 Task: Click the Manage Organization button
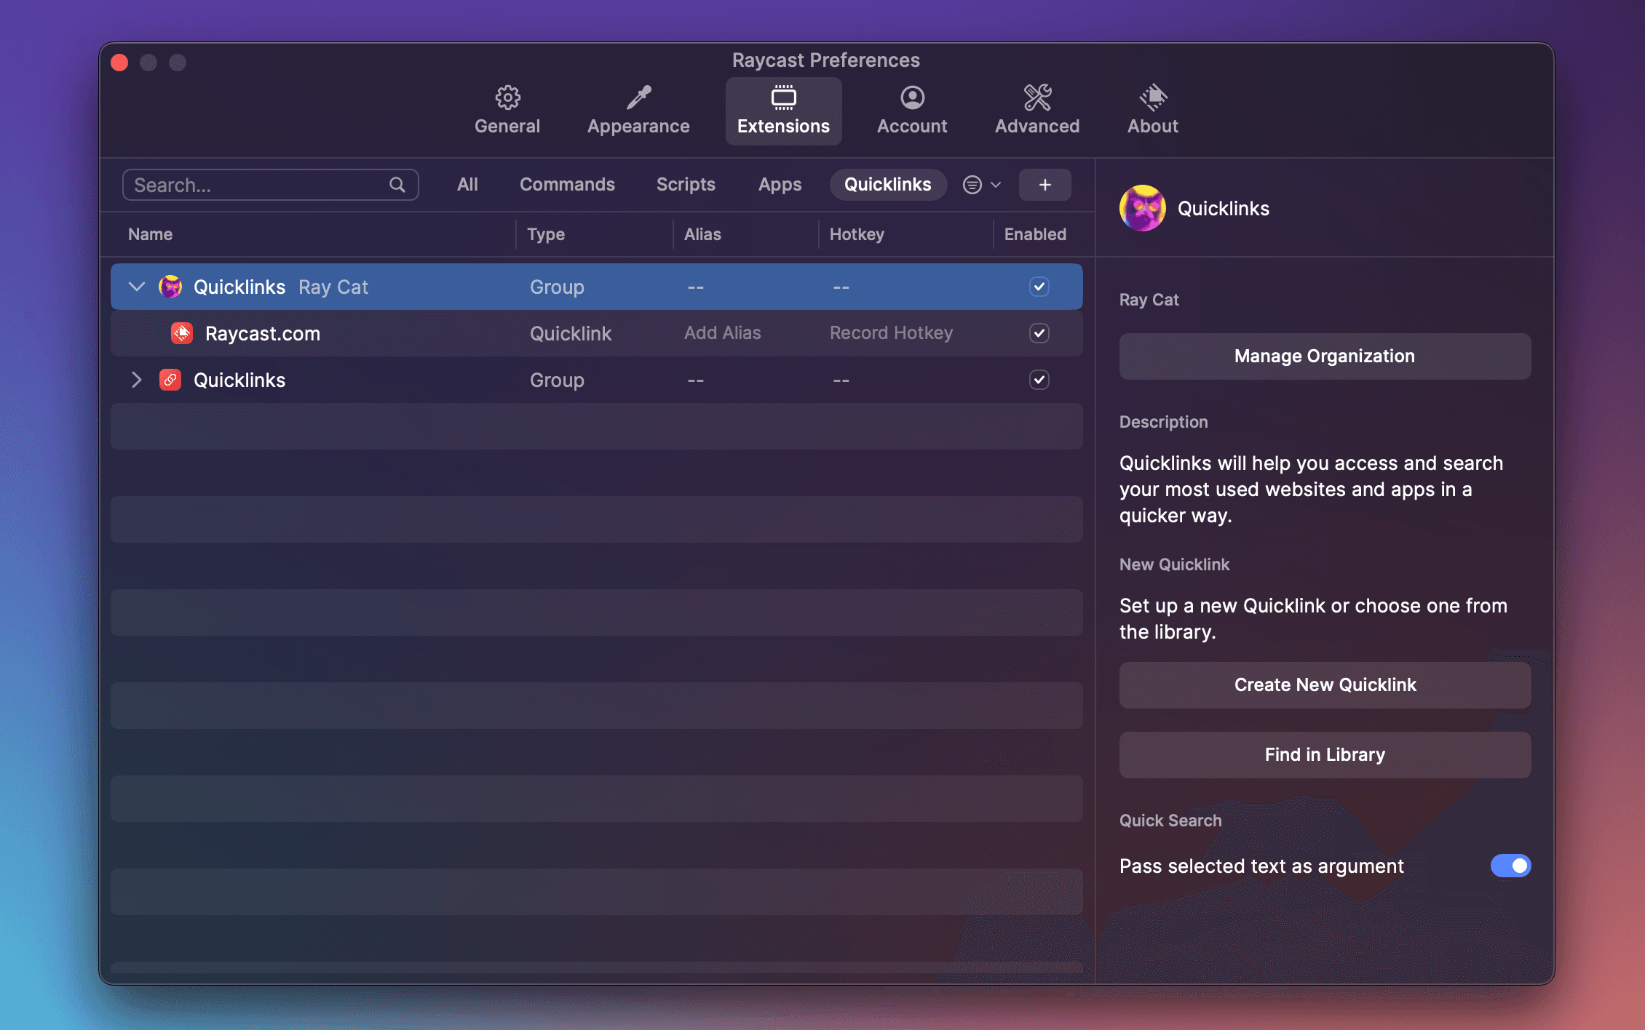coord(1323,356)
